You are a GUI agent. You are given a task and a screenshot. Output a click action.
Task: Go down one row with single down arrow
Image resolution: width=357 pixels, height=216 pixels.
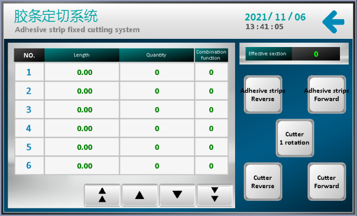[177, 195]
